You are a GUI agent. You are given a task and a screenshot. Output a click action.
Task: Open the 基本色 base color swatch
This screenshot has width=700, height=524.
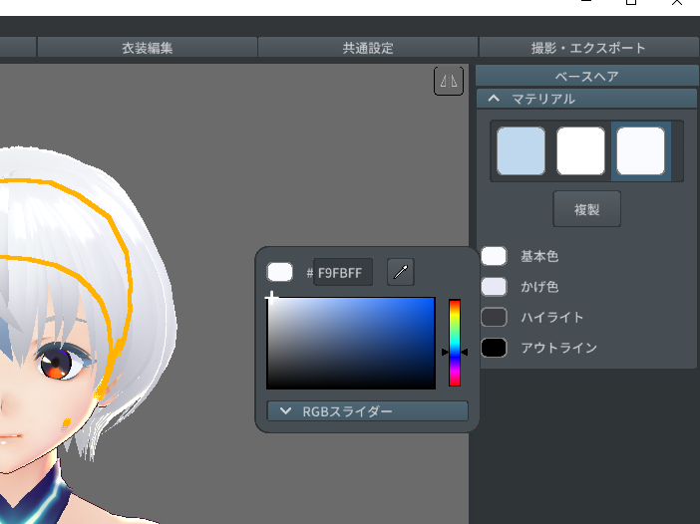point(495,256)
